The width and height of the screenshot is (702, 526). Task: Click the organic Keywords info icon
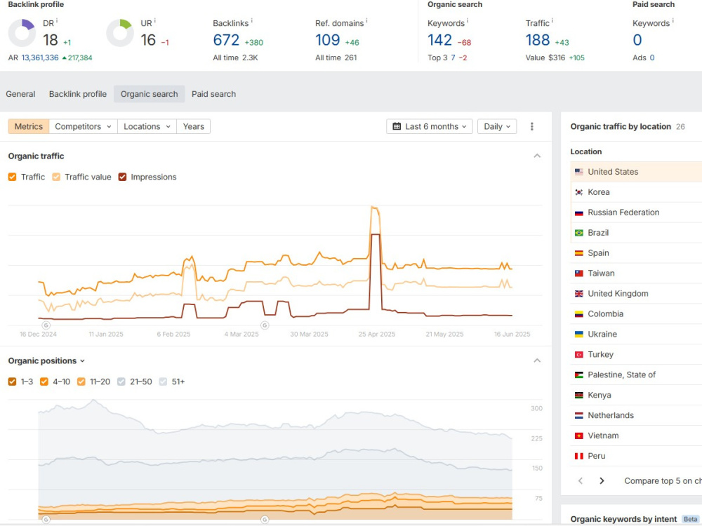click(468, 20)
